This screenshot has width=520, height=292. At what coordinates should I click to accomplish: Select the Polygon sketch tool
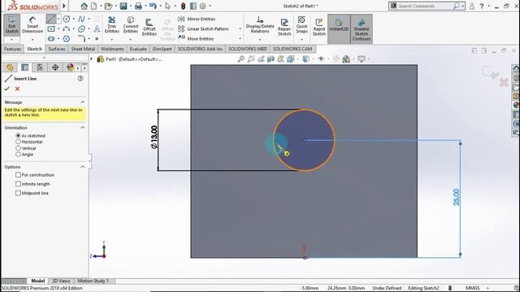tap(67, 39)
